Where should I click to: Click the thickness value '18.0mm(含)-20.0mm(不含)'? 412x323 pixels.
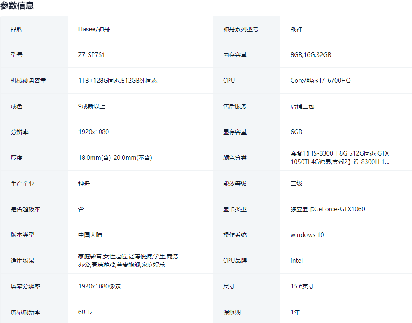tap(115, 158)
